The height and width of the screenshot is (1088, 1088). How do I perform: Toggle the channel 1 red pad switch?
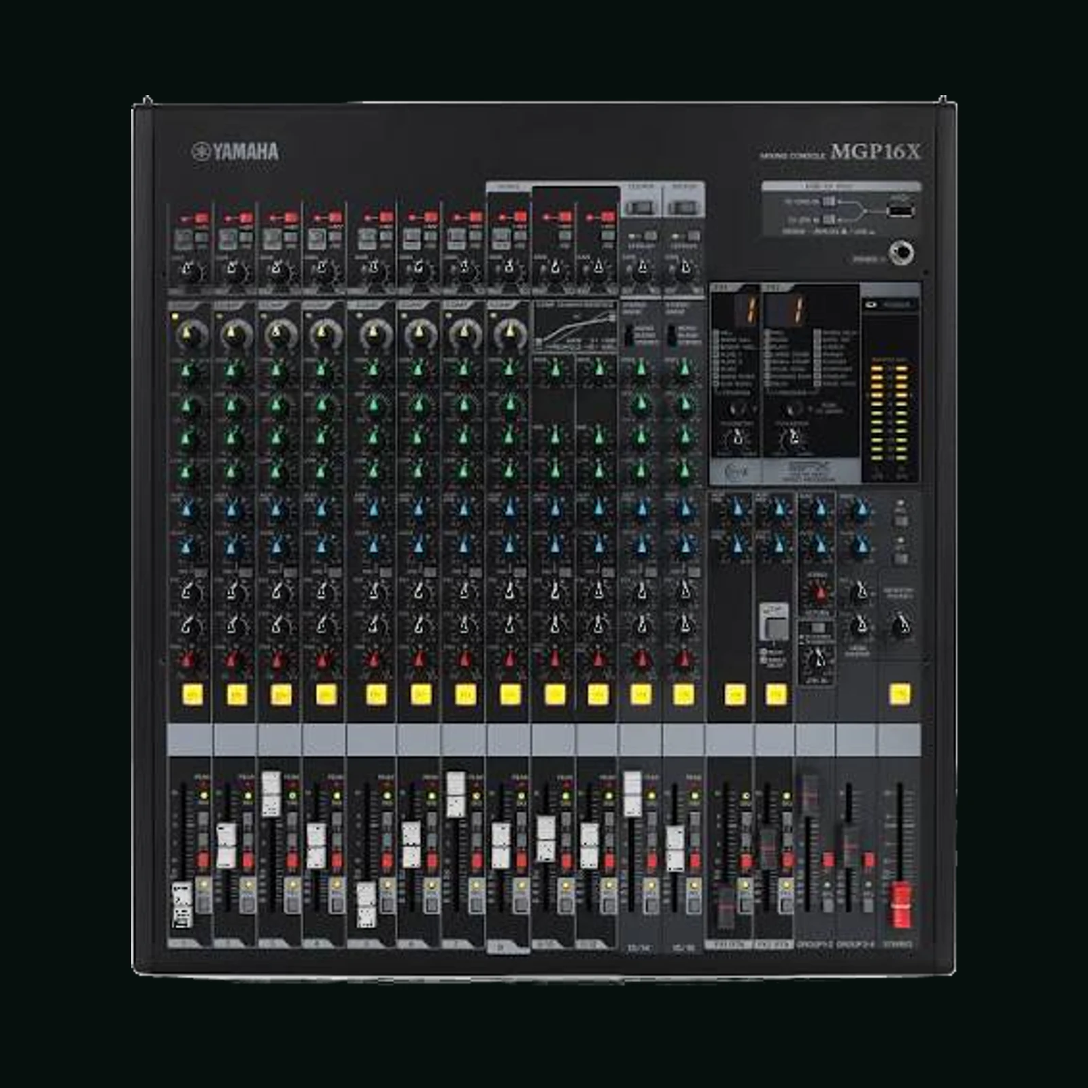click(x=201, y=218)
